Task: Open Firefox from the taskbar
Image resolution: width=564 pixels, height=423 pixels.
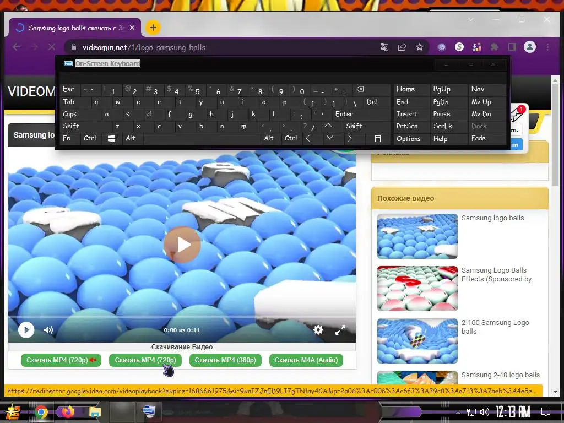Action: pyautogui.click(x=68, y=412)
